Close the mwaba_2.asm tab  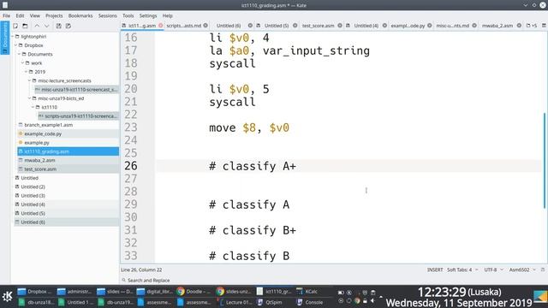(x=519, y=26)
